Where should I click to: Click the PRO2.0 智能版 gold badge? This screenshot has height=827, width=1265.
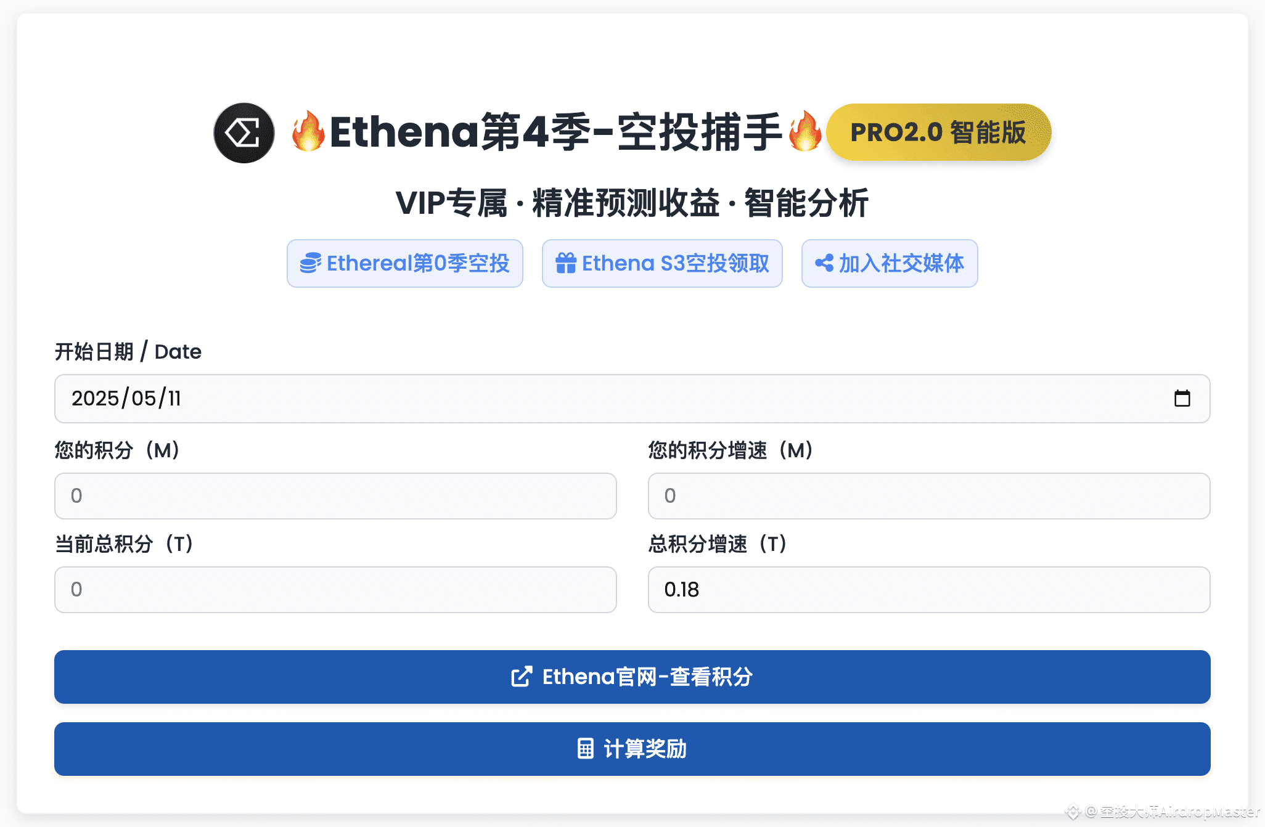pos(938,132)
